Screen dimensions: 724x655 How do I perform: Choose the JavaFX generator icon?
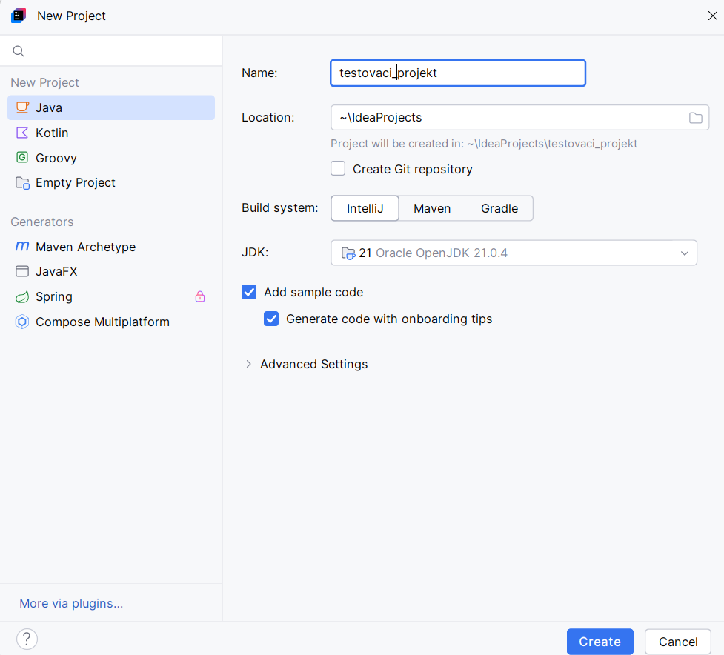[x=22, y=271]
